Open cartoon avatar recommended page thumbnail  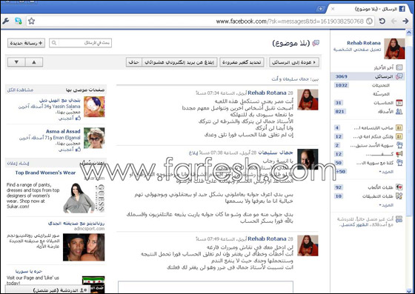pos(94,107)
